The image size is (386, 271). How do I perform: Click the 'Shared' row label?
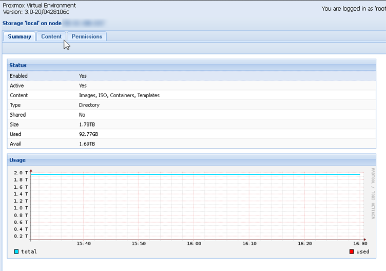coord(18,115)
